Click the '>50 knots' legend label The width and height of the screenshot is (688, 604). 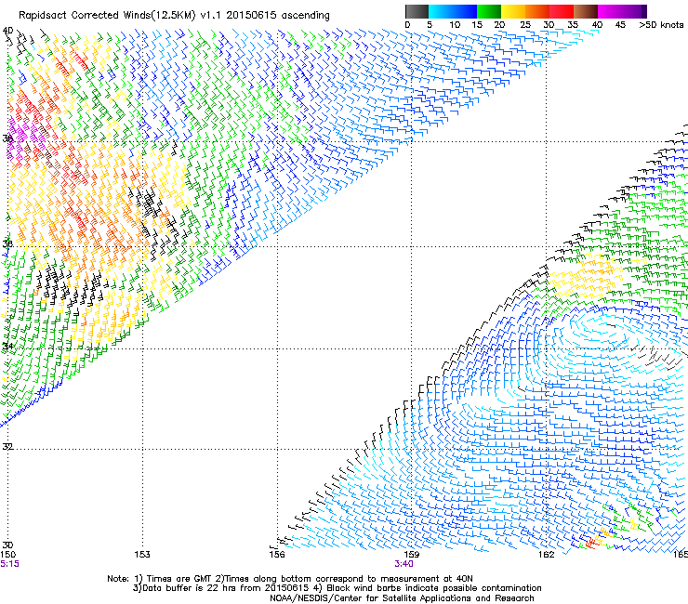coord(661,25)
